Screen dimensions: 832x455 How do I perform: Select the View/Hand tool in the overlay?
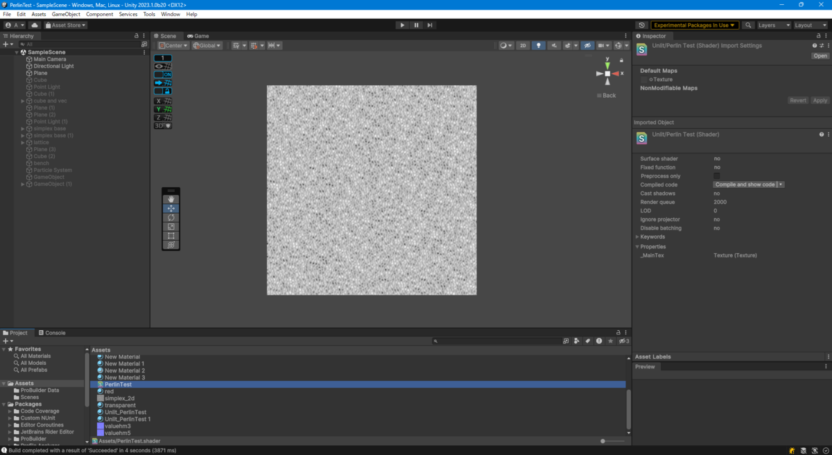(171, 199)
